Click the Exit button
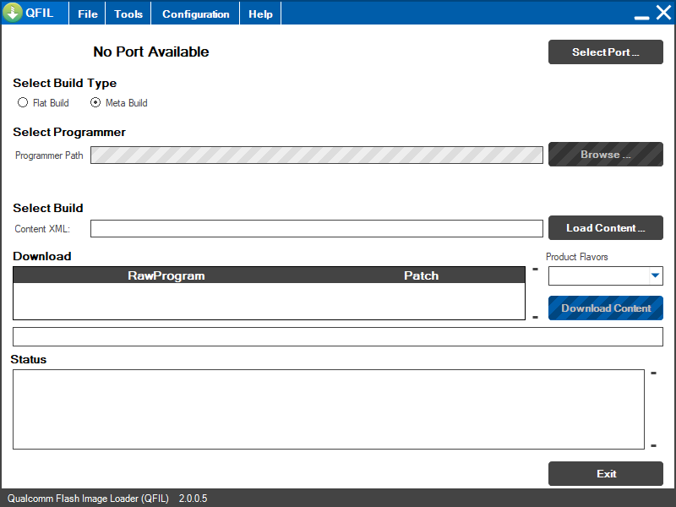 [605, 473]
